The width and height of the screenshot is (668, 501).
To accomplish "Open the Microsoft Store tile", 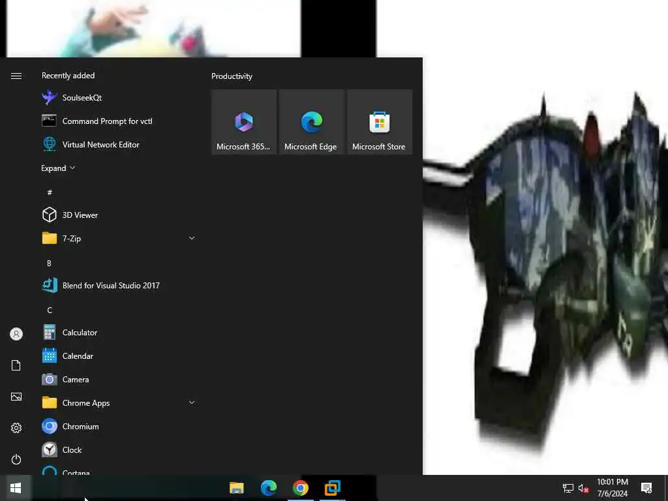I will tap(380, 122).
